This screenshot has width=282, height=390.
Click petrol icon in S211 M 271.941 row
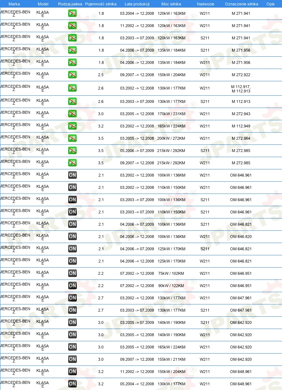72,38
